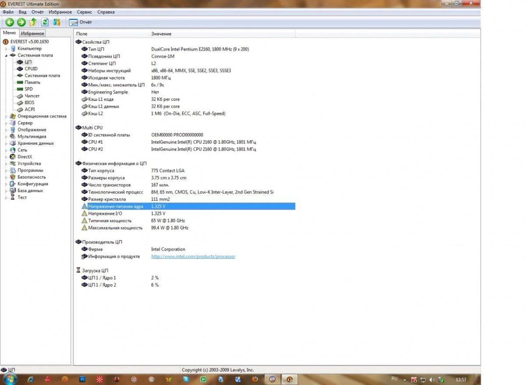The image size is (526, 385).
Task: Click the Устройства tree icon
Action: click(13, 164)
